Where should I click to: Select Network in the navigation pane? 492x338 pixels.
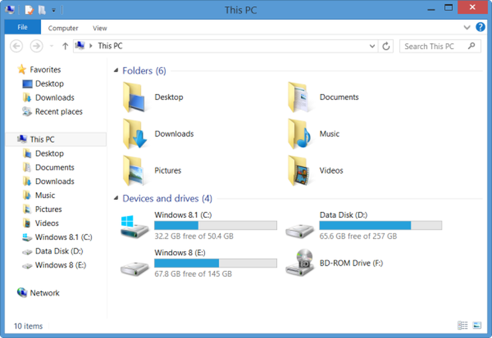(44, 293)
